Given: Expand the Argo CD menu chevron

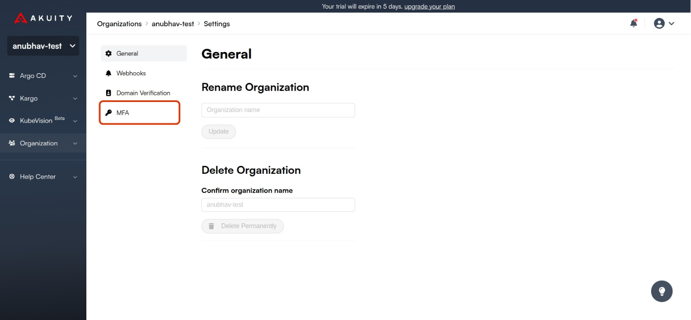Looking at the screenshot, I should coord(75,76).
